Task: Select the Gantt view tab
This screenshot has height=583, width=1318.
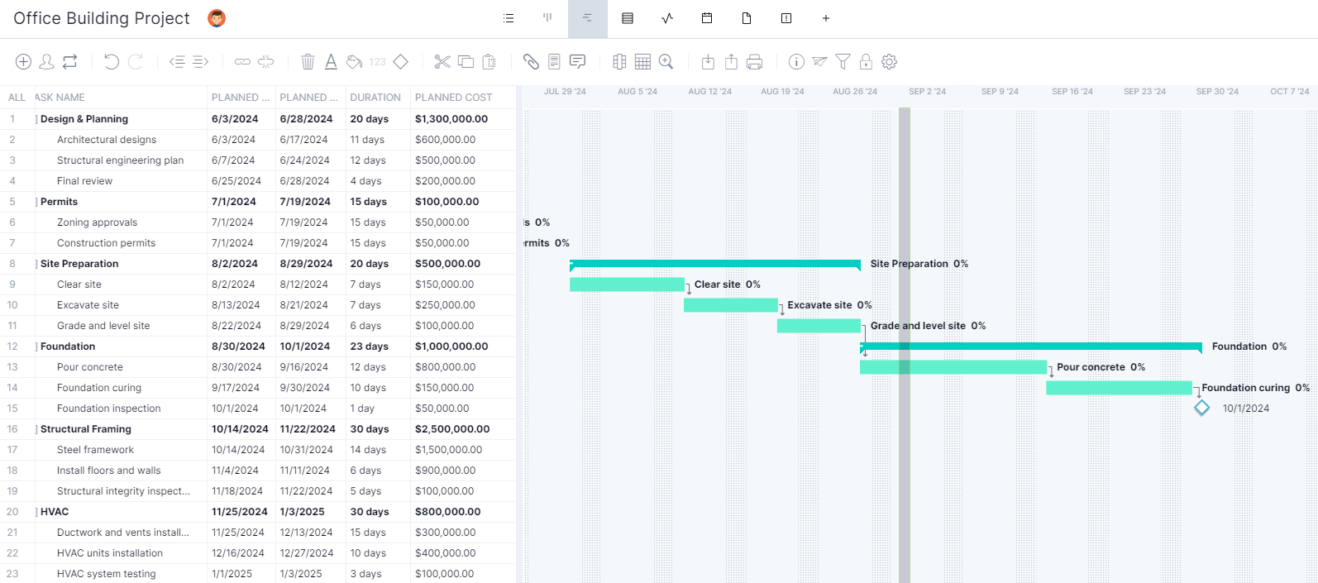Action: (587, 18)
